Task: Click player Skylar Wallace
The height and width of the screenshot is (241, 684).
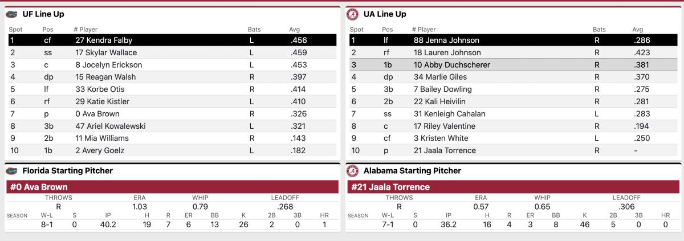Action: [106, 52]
